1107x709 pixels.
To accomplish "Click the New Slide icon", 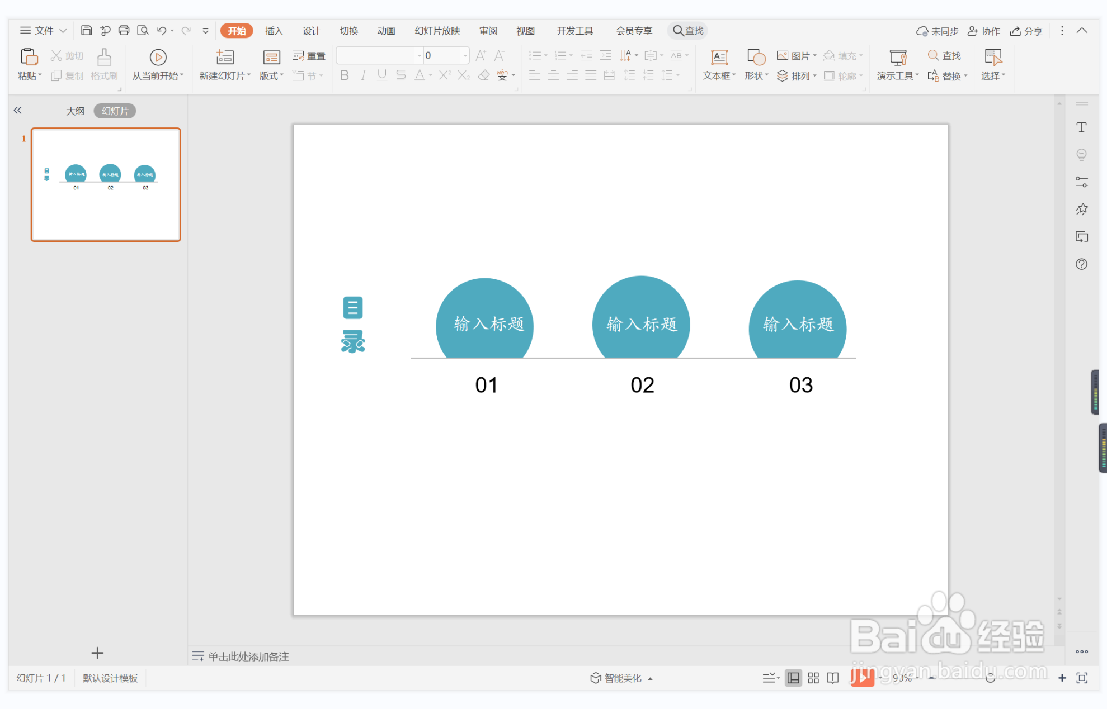I will (224, 58).
